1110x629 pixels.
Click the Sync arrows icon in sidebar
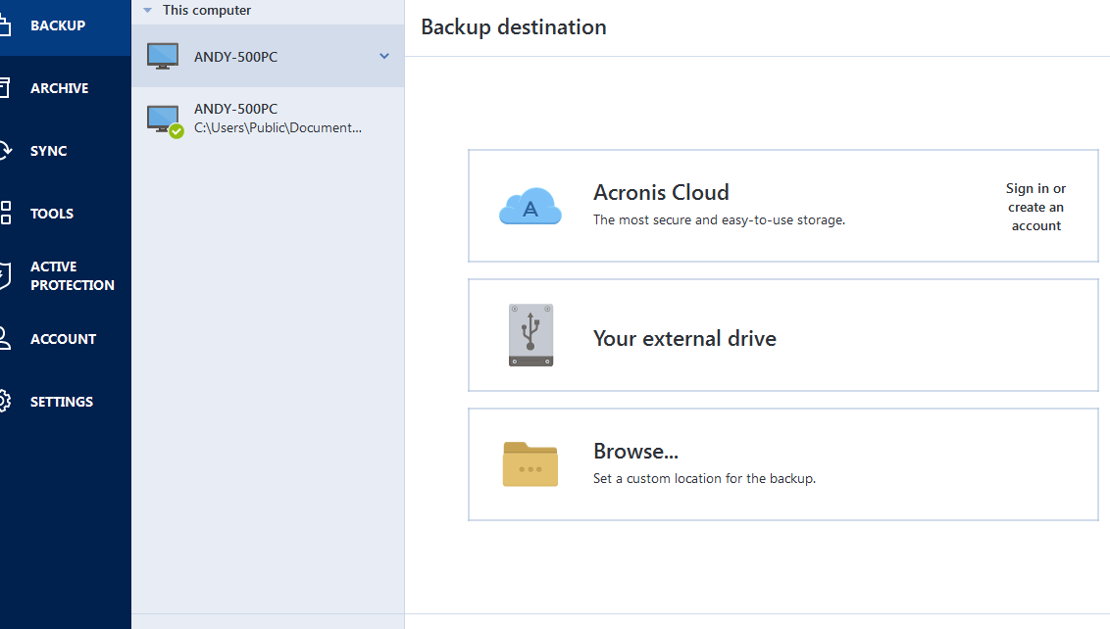coord(5,151)
